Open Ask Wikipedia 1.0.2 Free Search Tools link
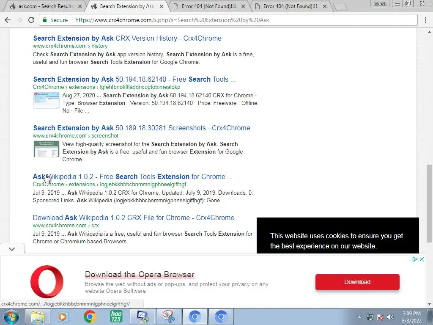The width and height of the screenshot is (433, 325). (132, 176)
